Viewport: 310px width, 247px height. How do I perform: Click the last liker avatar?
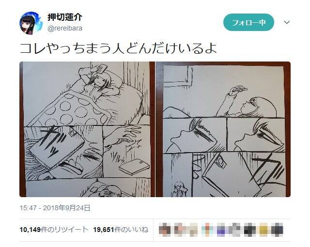(x=278, y=230)
